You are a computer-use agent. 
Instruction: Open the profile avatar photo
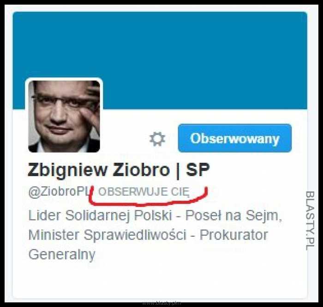(x=64, y=117)
